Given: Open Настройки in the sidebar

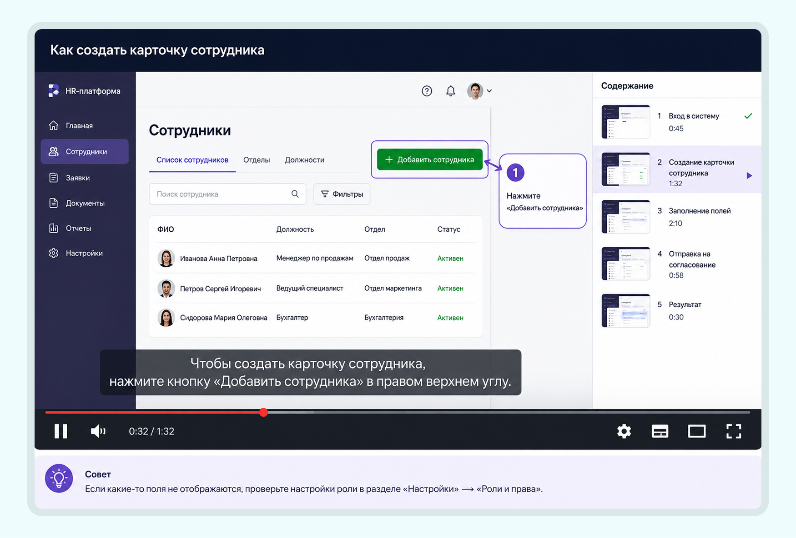Looking at the screenshot, I should [85, 253].
